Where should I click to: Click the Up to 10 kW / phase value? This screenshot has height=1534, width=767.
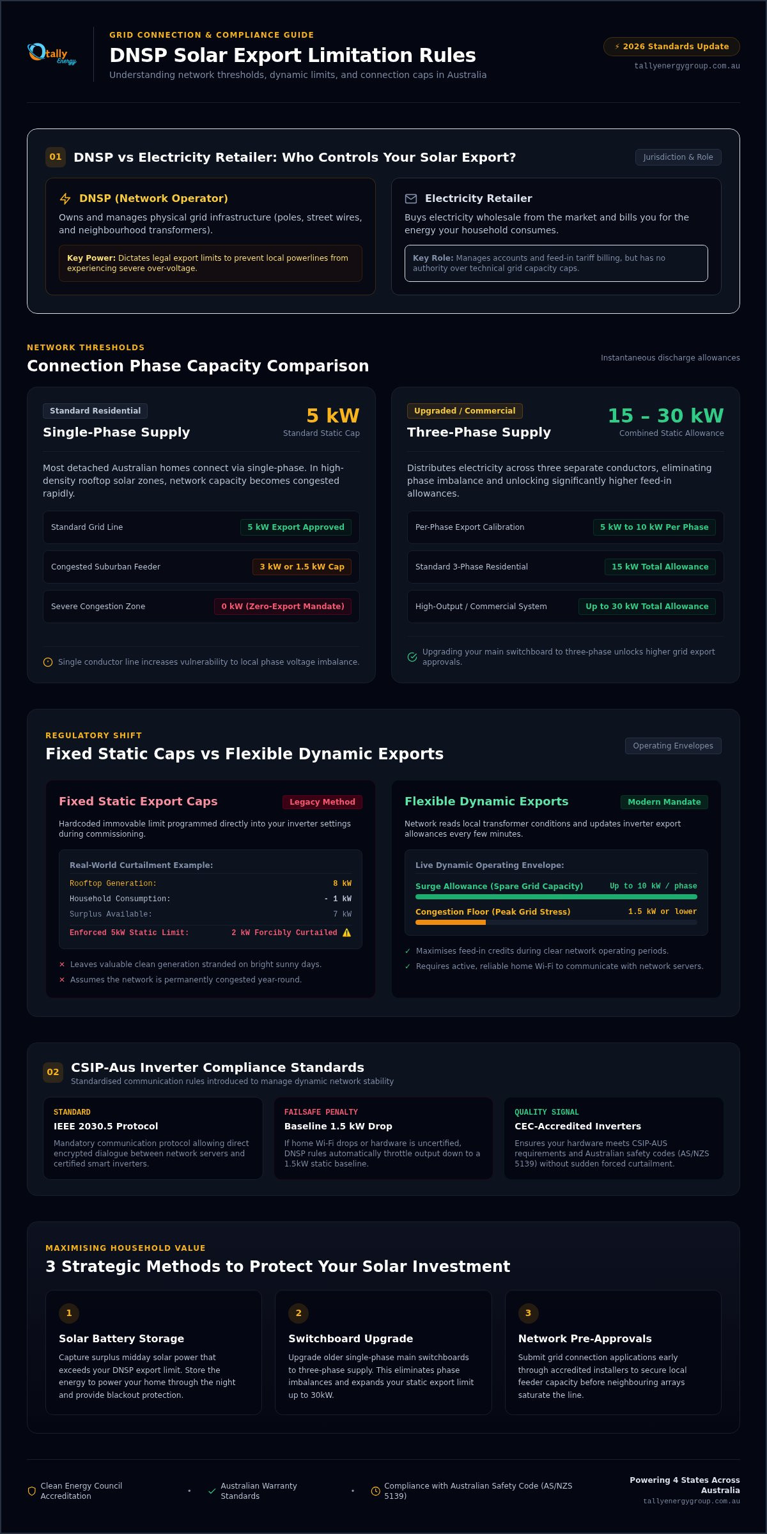pos(653,886)
